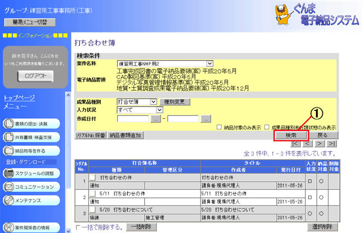Viewport: 362px width, 233px height.
Task: Click 納品書類追加 button
Action: click(125, 135)
